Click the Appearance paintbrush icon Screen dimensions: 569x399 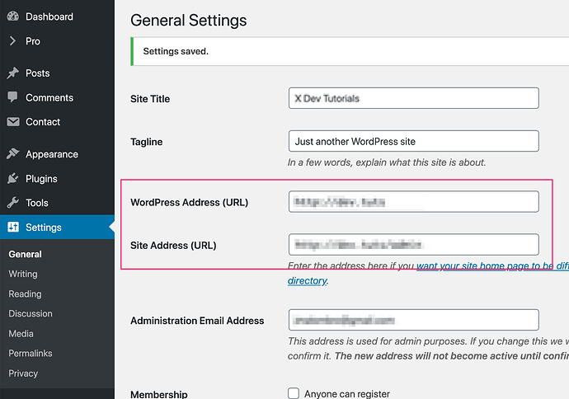[x=13, y=154]
